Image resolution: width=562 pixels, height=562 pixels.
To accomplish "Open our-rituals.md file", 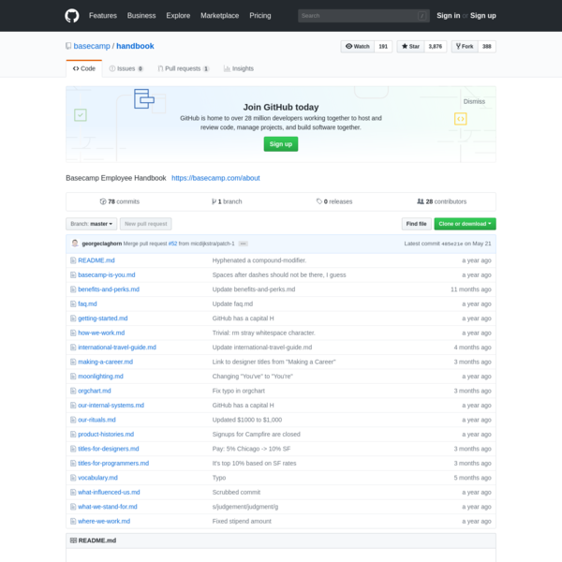I will coord(96,420).
